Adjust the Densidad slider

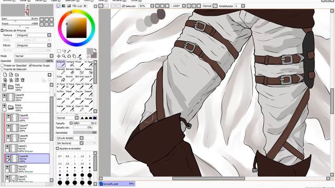[x=85, y=133]
